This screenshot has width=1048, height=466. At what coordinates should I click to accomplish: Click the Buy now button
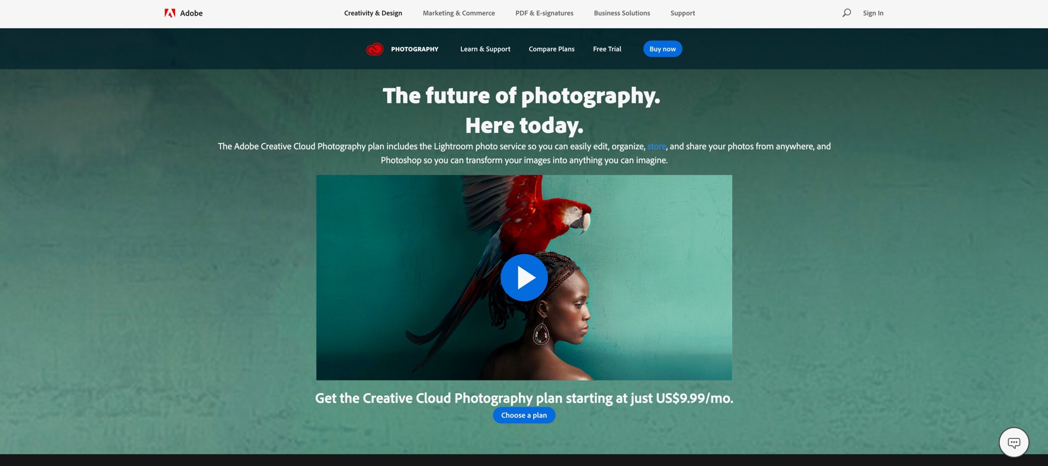(662, 49)
